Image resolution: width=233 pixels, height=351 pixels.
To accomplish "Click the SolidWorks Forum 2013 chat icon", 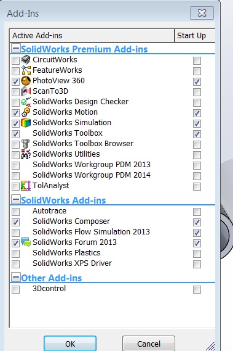I will pos(26,242).
